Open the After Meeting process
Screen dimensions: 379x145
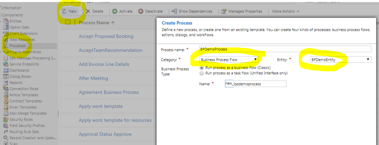[x=93, y=78]
